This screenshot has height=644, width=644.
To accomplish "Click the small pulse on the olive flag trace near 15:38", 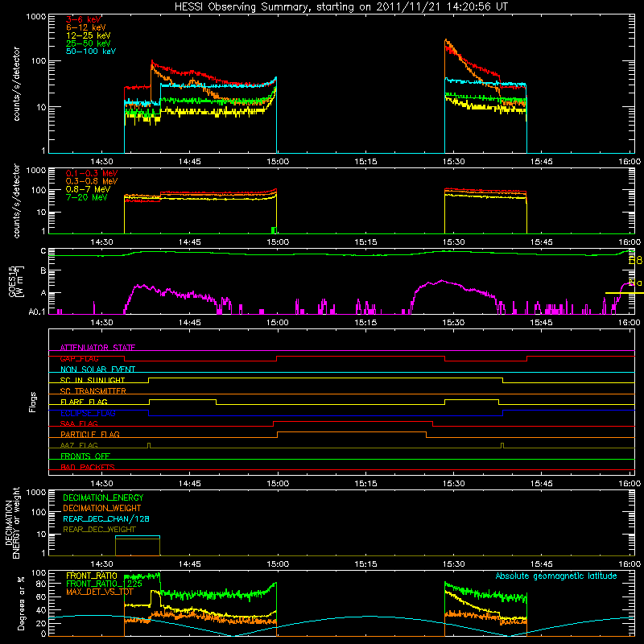I will (502, 446).
